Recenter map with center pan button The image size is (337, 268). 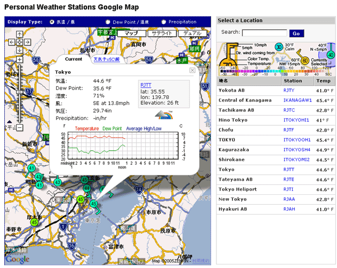[19, 42]
